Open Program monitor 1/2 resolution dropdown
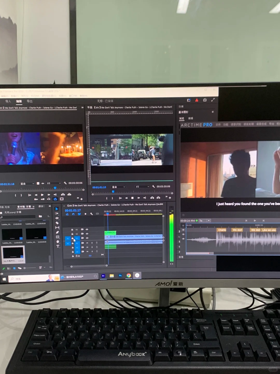The image size is (280, 374). 143,186
